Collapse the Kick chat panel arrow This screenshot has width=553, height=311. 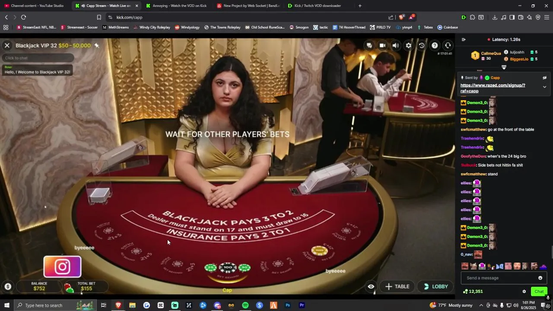coord(463,39)
